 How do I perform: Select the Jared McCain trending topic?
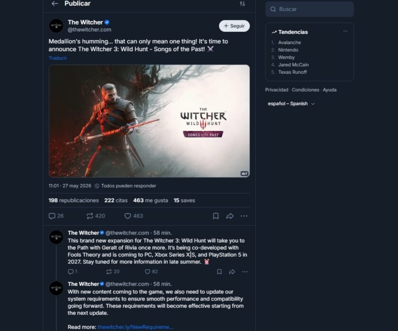pos(293,65)
